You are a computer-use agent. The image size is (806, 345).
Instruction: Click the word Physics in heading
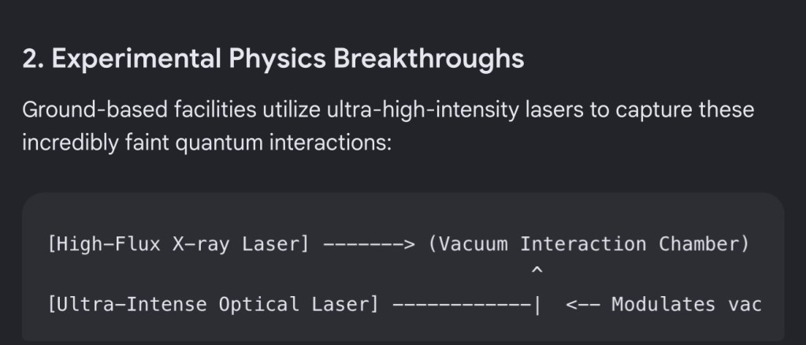coord(277,59)
